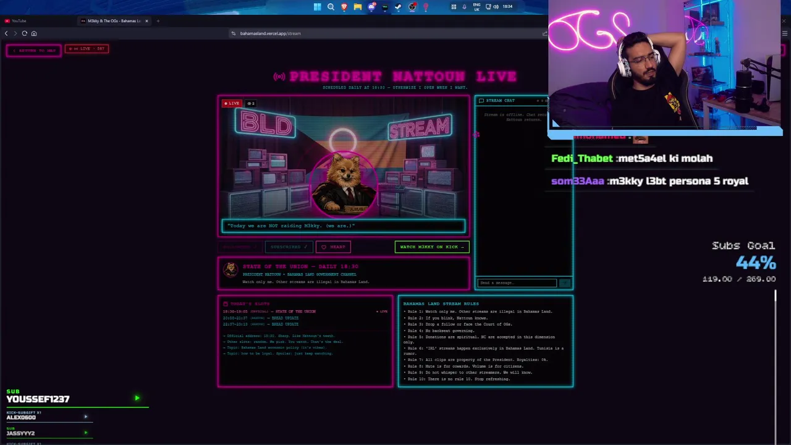Image resolution: width=791 pixels, height=445 pixels.
Task: Open File Explorer folder icon
Action: point(358,7)
